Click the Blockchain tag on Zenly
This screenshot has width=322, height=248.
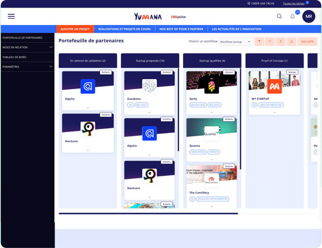coord(198,105)
